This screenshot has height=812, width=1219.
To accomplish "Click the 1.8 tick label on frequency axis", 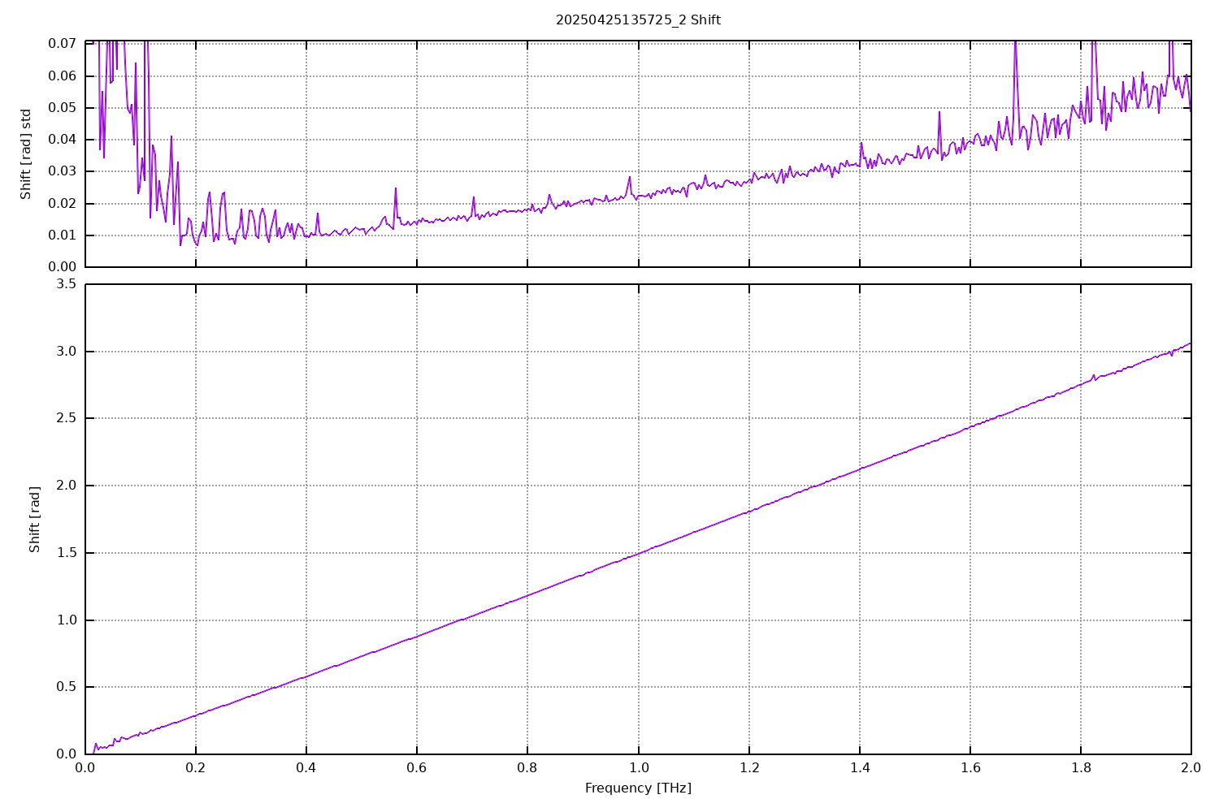I will pos(1081,767).
